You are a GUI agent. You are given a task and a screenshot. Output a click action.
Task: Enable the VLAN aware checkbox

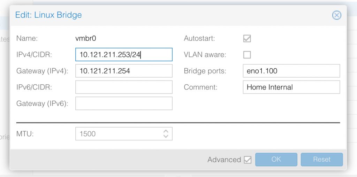tap(247, 55)
